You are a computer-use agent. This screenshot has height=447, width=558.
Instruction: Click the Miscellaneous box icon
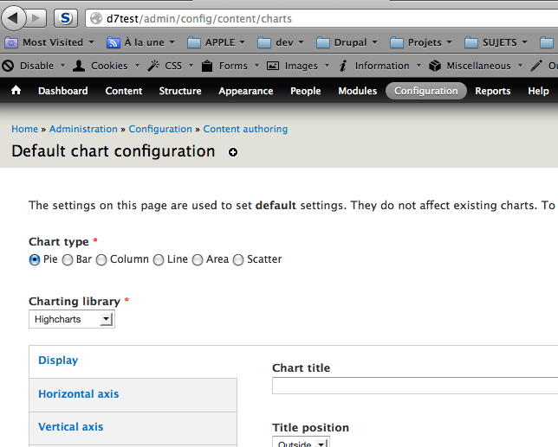click(435, 66)
